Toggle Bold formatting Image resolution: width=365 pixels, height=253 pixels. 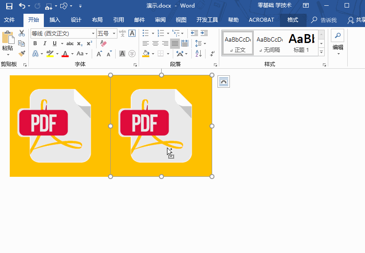(x=35, y=43)
